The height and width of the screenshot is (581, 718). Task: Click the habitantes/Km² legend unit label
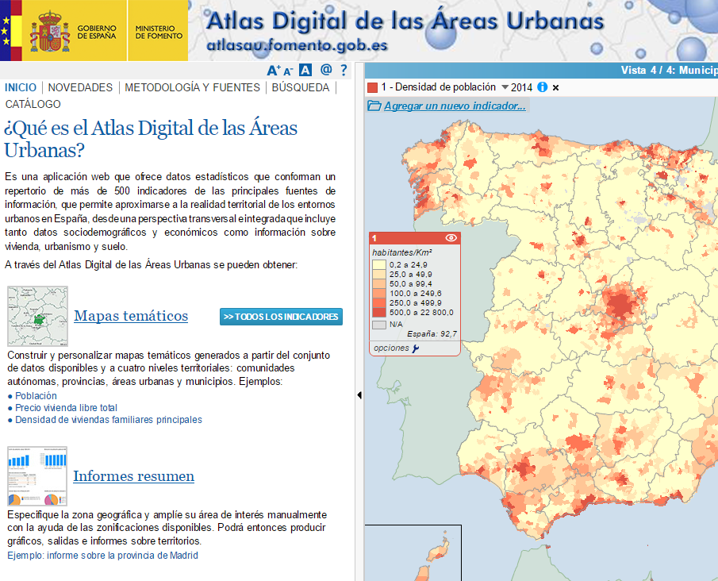402,252
